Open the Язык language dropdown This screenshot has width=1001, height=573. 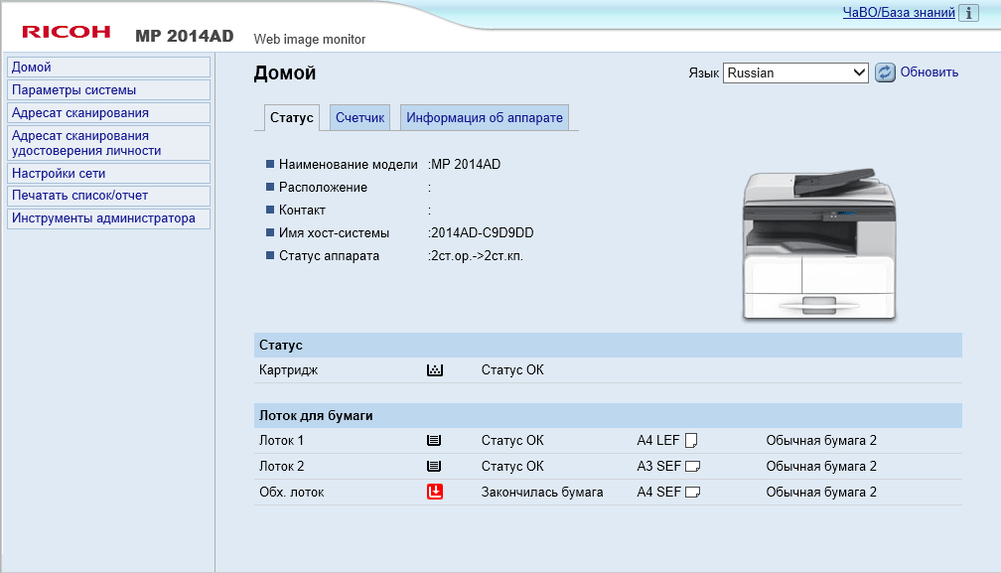(x=795, y=72)
